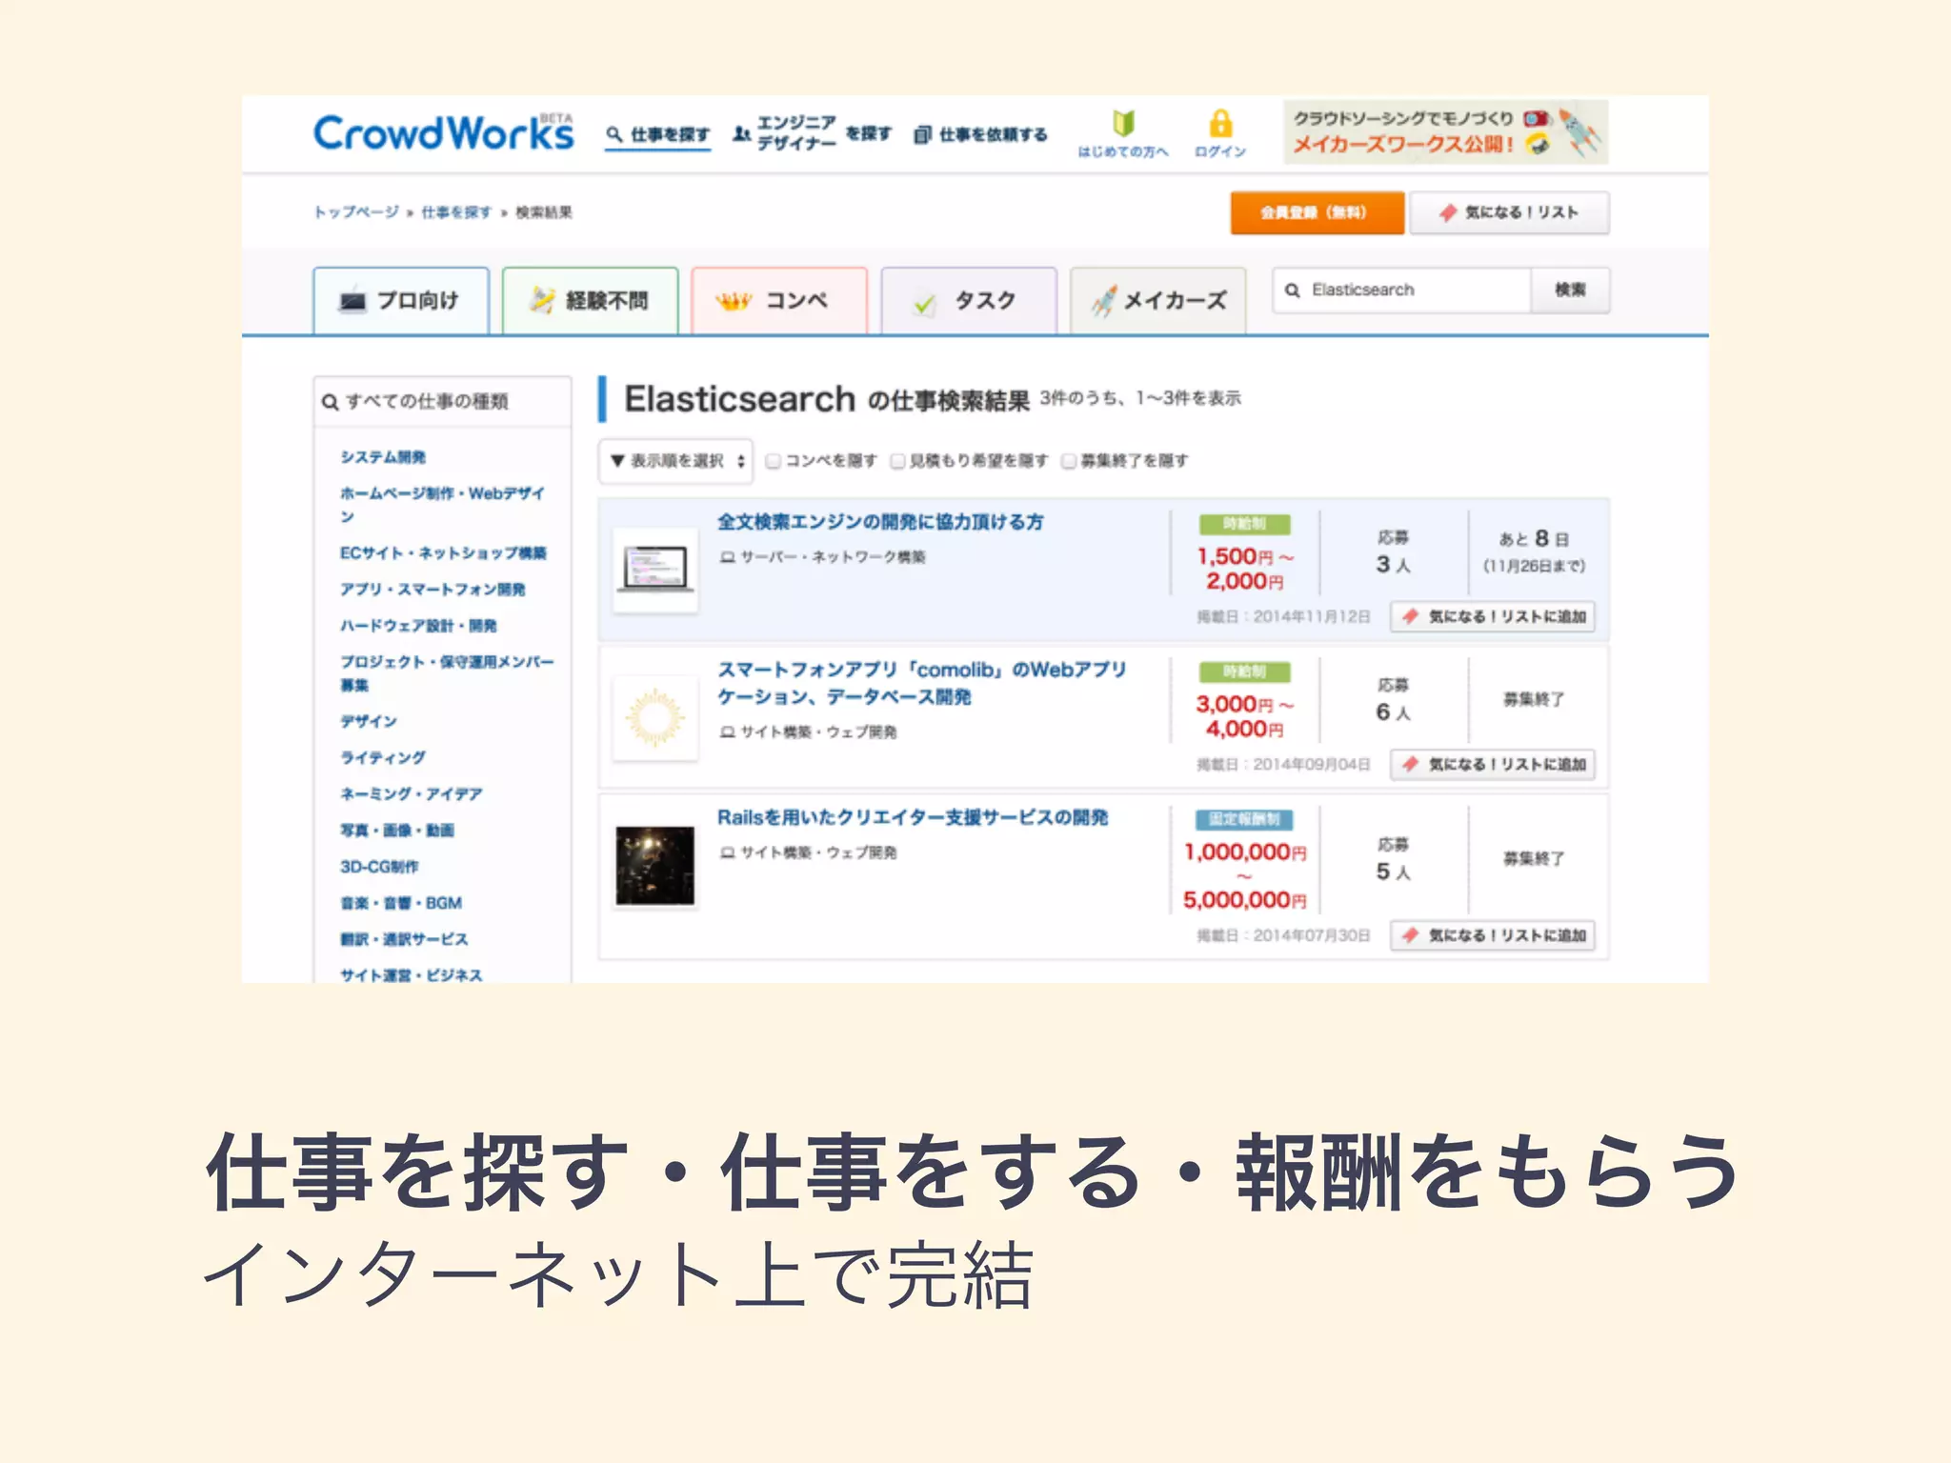Click laptop thumbnail of 全文検索エンジン job
The width and height of the screenshot is (1951, 1463).
654,570
